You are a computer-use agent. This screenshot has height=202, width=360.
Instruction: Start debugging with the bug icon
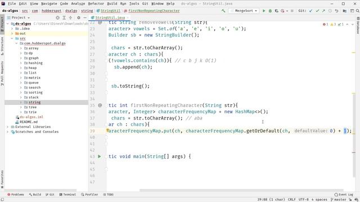tap(270, 11)
